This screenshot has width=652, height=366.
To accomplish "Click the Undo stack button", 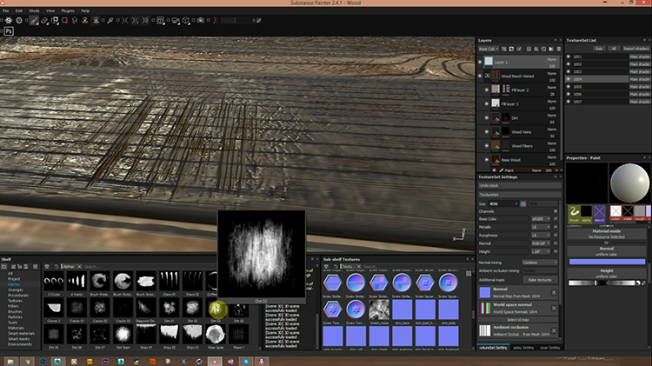I will [519, 185].
